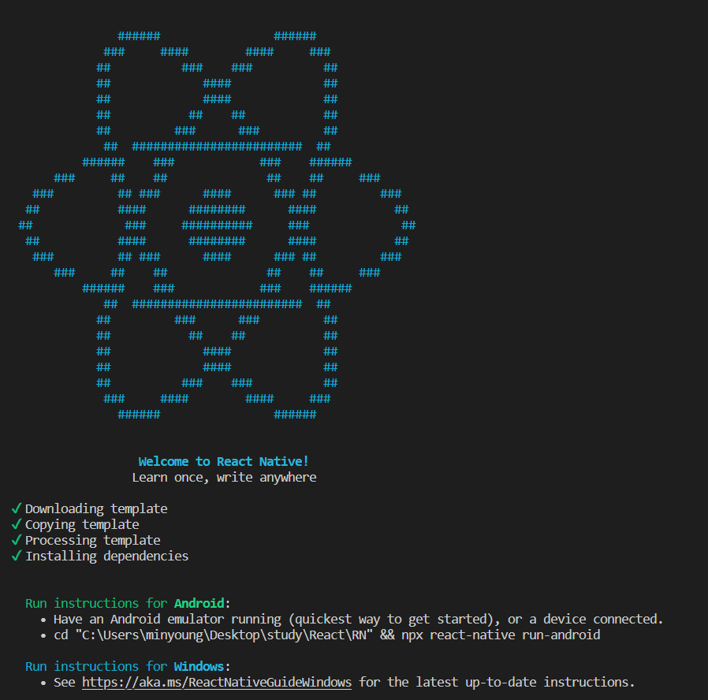
Task: Click the "Run instructions for Android" heading
Action: point(128,603)
